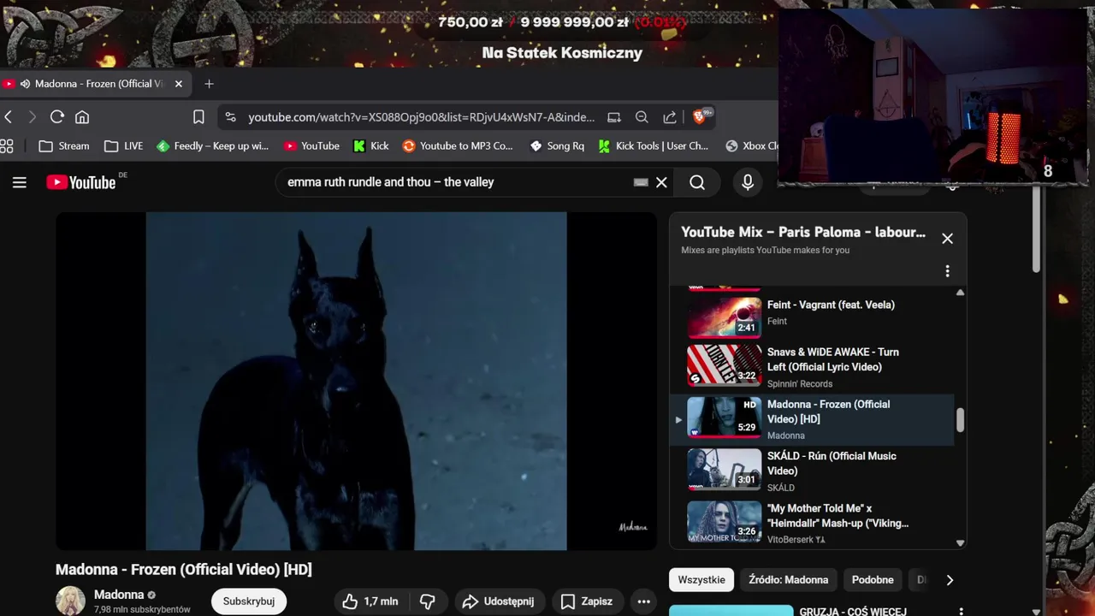This screenshot has height=616, width=1095.
Task: Click the playlist scrollbar thumb
Action: pos(960,420)
